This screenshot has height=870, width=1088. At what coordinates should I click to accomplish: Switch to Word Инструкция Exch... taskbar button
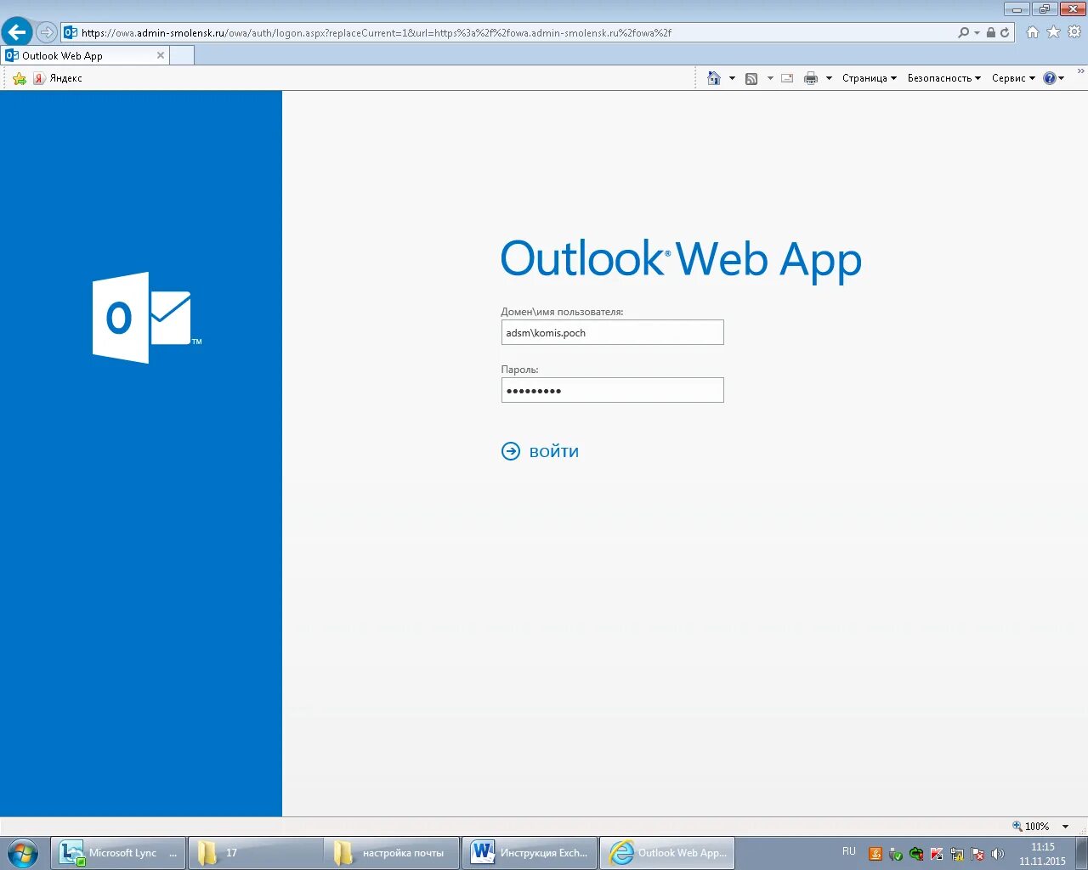coord(529,852)
